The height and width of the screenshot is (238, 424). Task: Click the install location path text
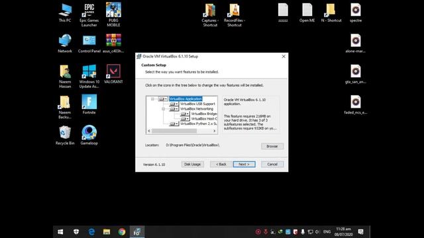coord(193,145)
